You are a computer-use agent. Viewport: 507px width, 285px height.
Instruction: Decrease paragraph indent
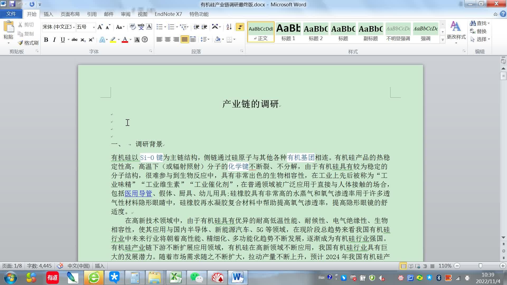tap(196, 27)
